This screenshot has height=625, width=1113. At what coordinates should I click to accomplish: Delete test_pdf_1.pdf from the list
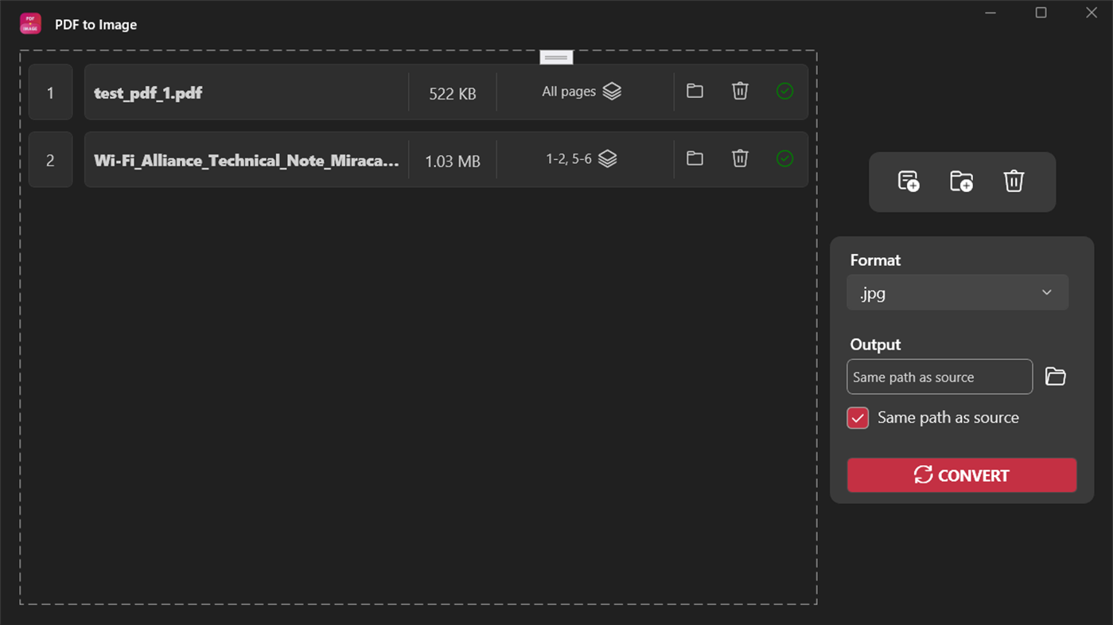tap(739, 91)
